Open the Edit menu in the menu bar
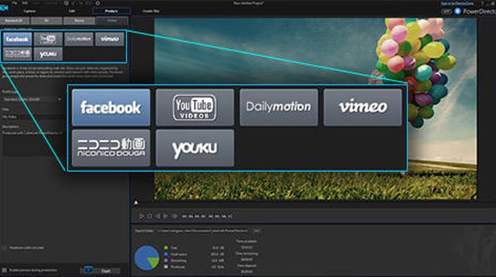Viewport: 496px width, 277px height. coord(25,3)
